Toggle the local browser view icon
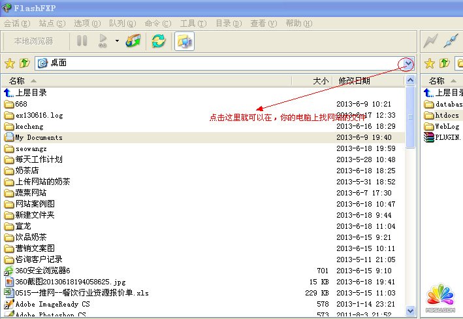 (184, 41)
